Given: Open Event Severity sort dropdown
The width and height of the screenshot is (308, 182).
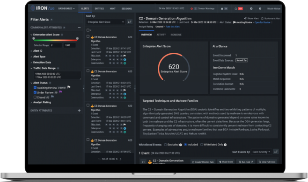Looking at the screenshot, I should (x=262, y=152).
